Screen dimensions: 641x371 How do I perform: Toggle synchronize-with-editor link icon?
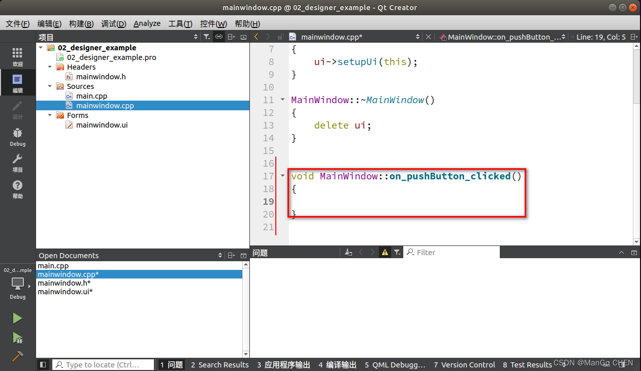pyautogui.click(x=218, y=37)
